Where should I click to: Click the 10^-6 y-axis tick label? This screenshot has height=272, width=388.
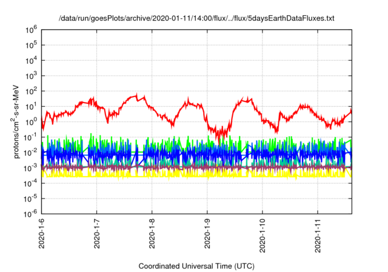coord(30,213)
